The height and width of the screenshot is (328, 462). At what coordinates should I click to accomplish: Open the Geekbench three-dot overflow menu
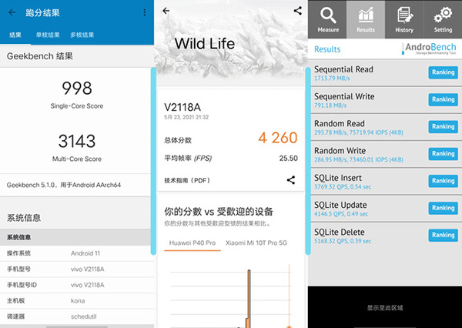point(145,13)
